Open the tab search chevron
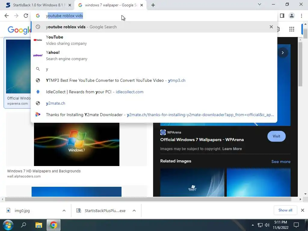 pyautogui.click(x=260, y=4)
